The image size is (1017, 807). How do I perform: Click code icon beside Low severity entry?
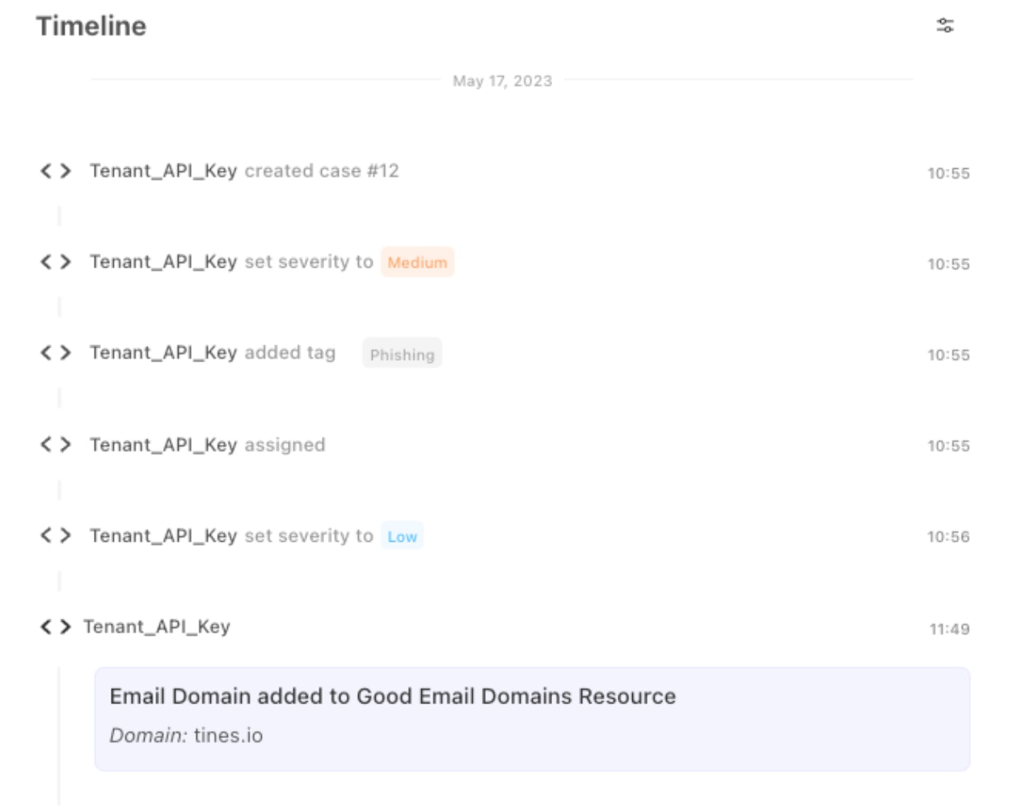click(56, 535)
